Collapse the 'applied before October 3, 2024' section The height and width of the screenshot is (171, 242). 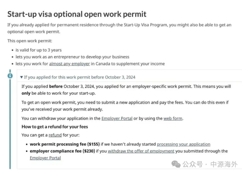tap(22, 77)
